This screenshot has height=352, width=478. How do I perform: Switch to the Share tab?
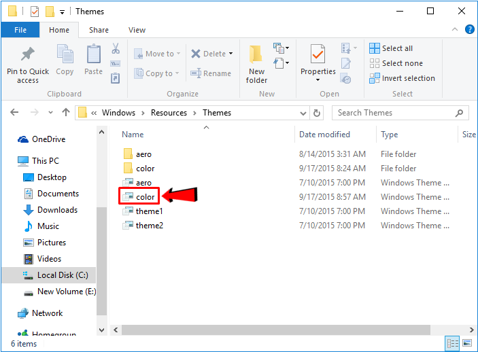[99, 30]
